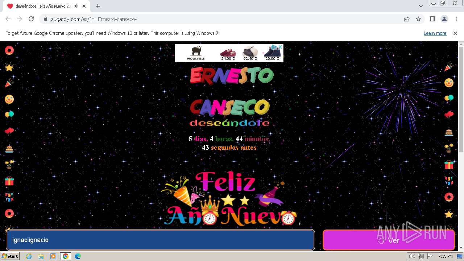
Task: Open the share page icon
Action: coord(407,19)
